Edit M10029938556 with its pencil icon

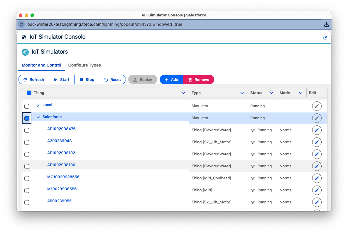point(317,190)
